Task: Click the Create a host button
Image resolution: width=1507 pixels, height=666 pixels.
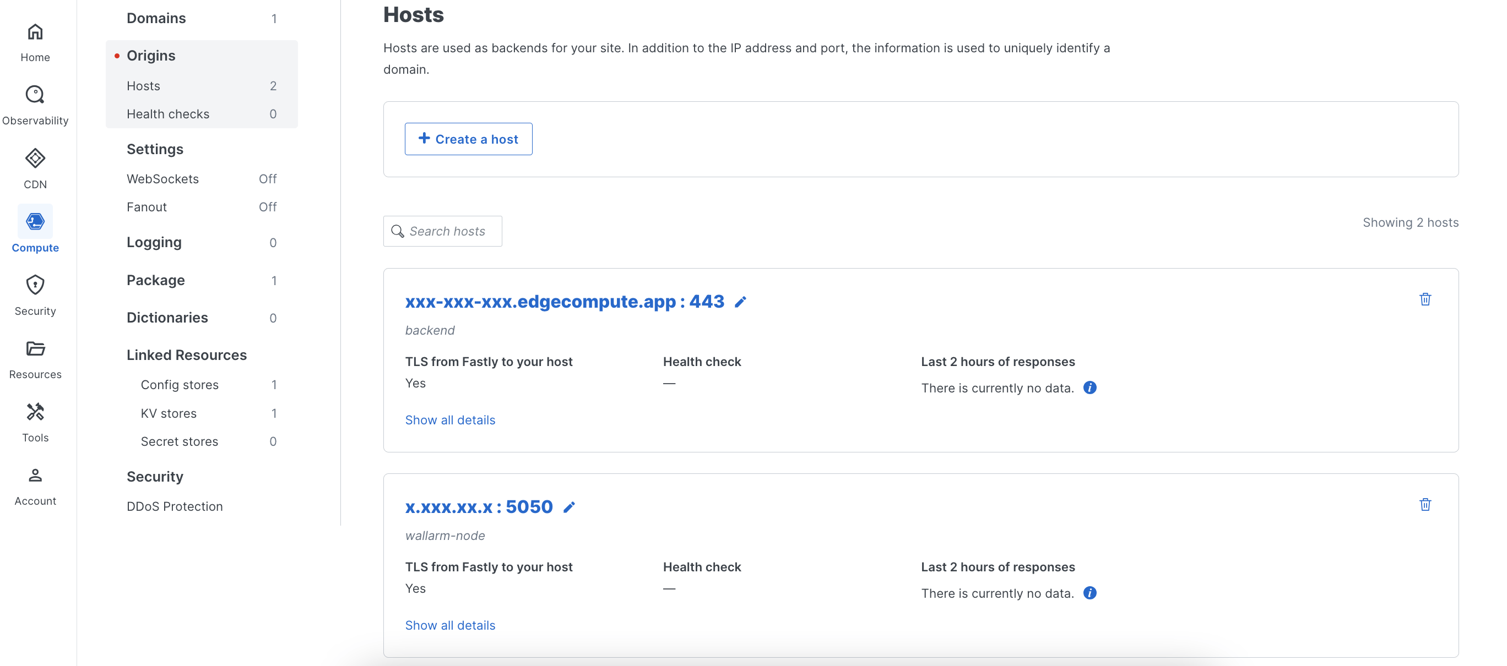Action: (x=468, y=139)
